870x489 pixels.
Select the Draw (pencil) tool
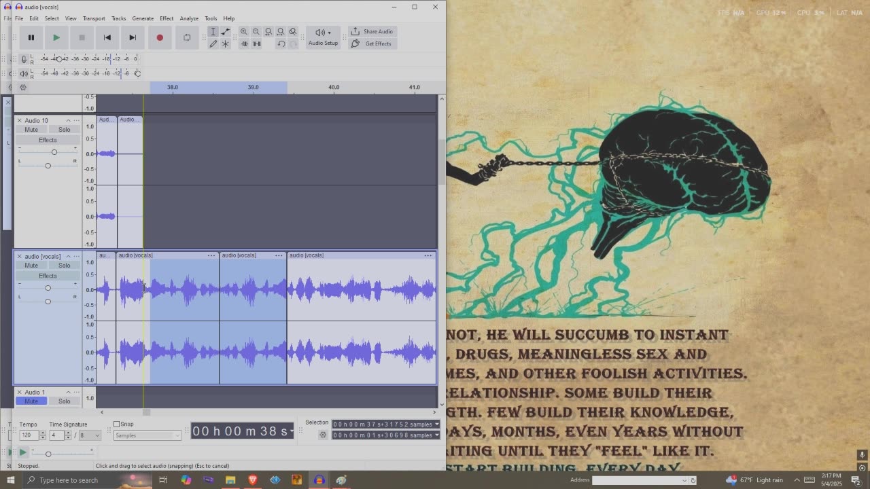tap(213, 44)
